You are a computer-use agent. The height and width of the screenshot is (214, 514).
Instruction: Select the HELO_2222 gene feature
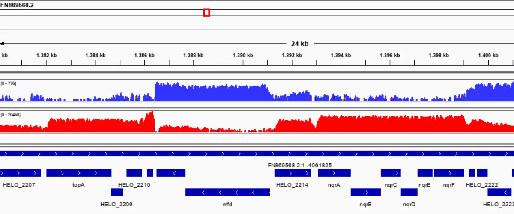tap(482, 173)
